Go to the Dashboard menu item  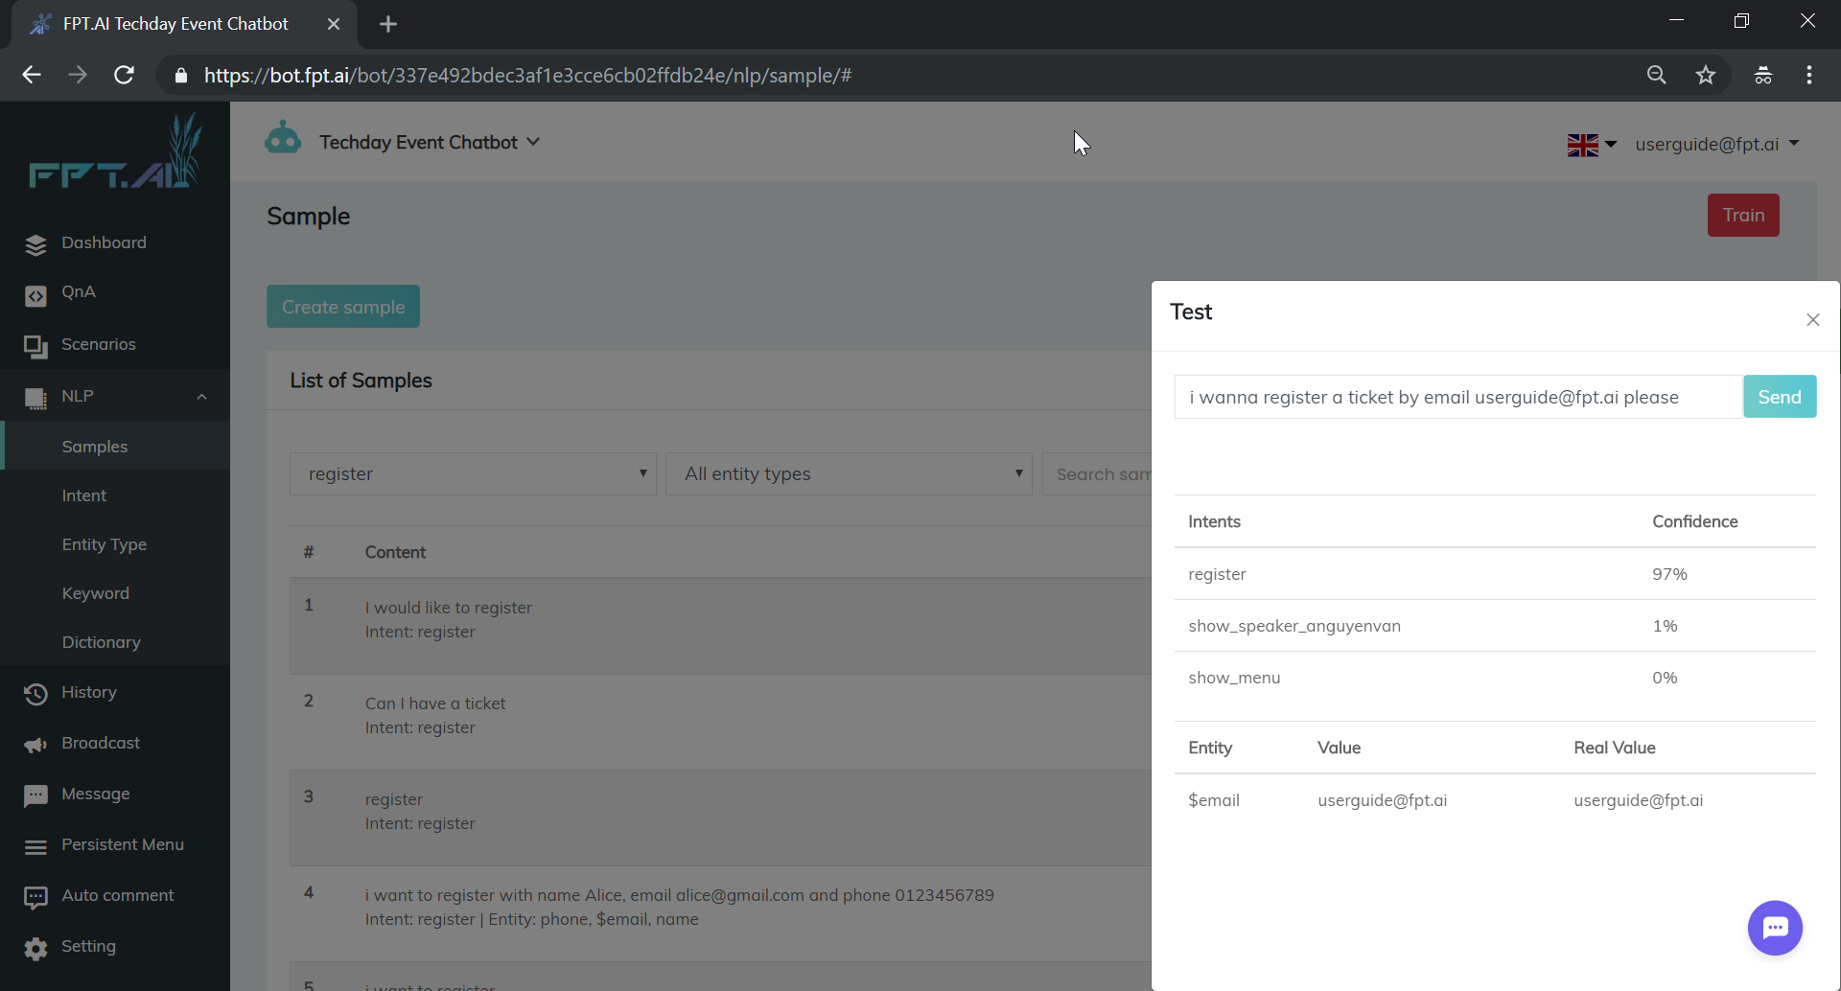coord(104,242)
